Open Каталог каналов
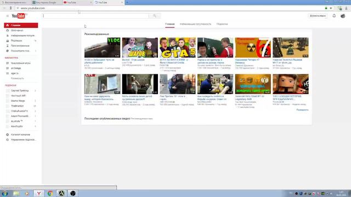351x197 pixels. coord(21,135)
